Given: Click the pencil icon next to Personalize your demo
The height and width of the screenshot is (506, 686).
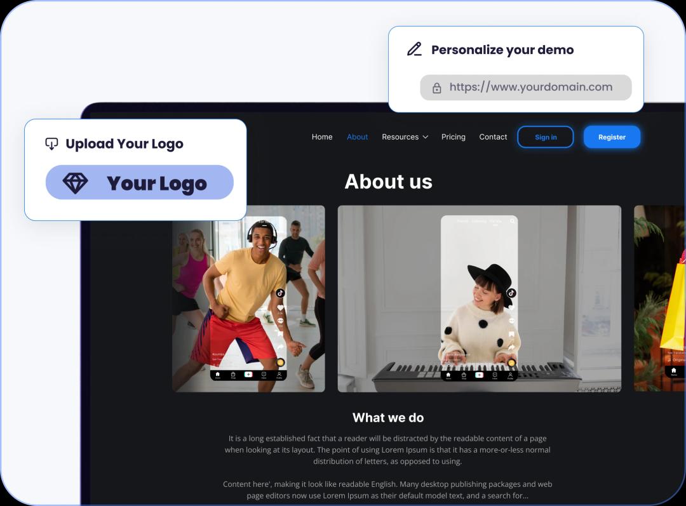Looking at the screenshot, I should click(415, 49).
